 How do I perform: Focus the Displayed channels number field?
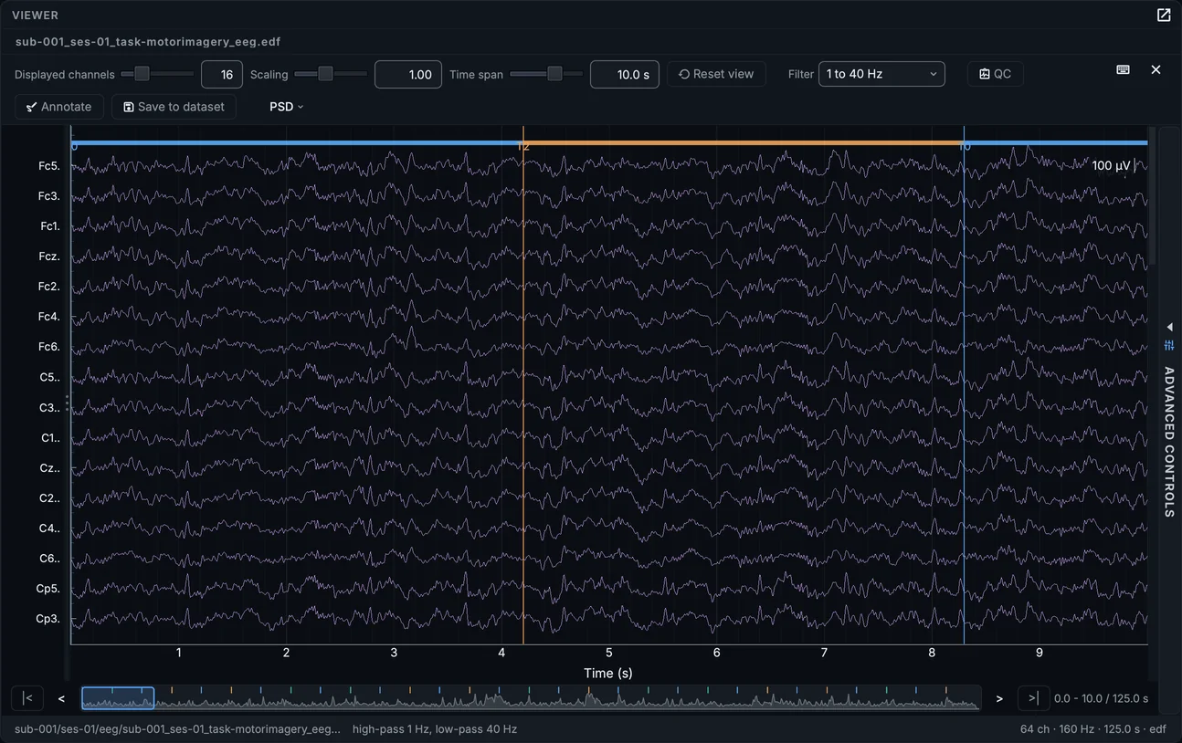[222, 75]
